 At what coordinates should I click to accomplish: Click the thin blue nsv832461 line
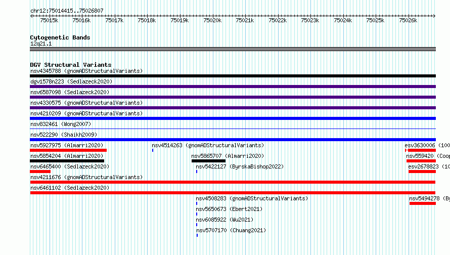233,129
